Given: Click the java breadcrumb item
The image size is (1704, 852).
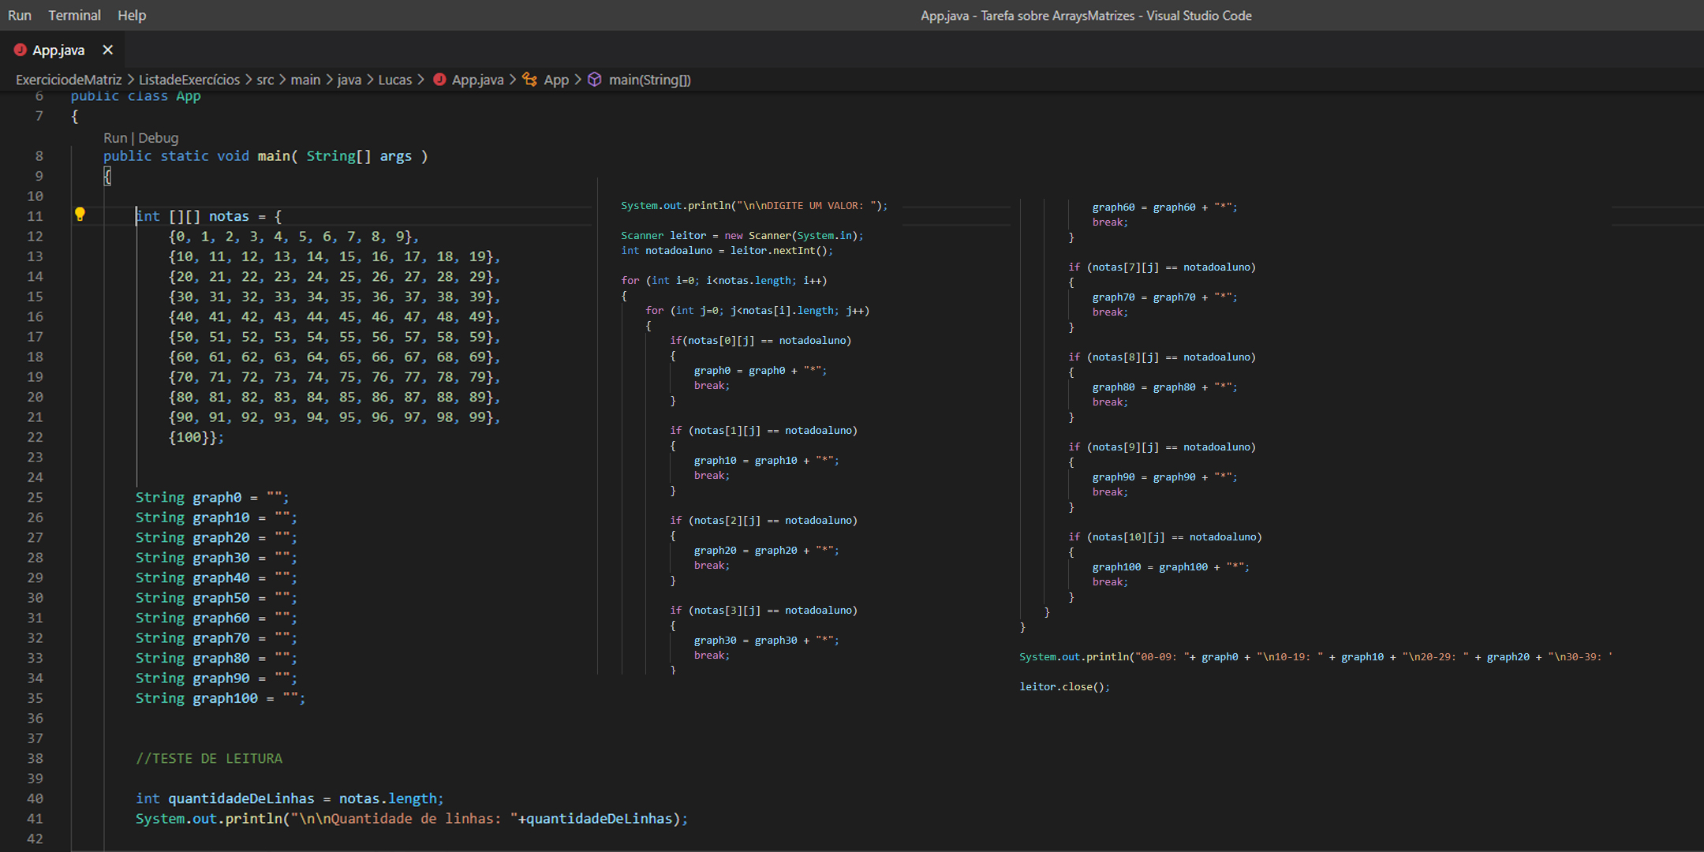Looking at the screenshot, I should pos(349,80).
